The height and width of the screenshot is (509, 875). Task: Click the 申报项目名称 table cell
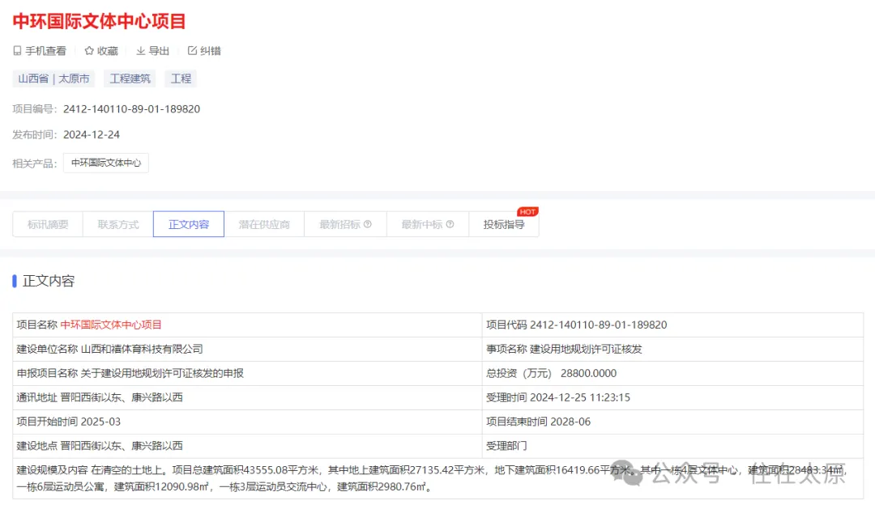click(x=247, y=373)
